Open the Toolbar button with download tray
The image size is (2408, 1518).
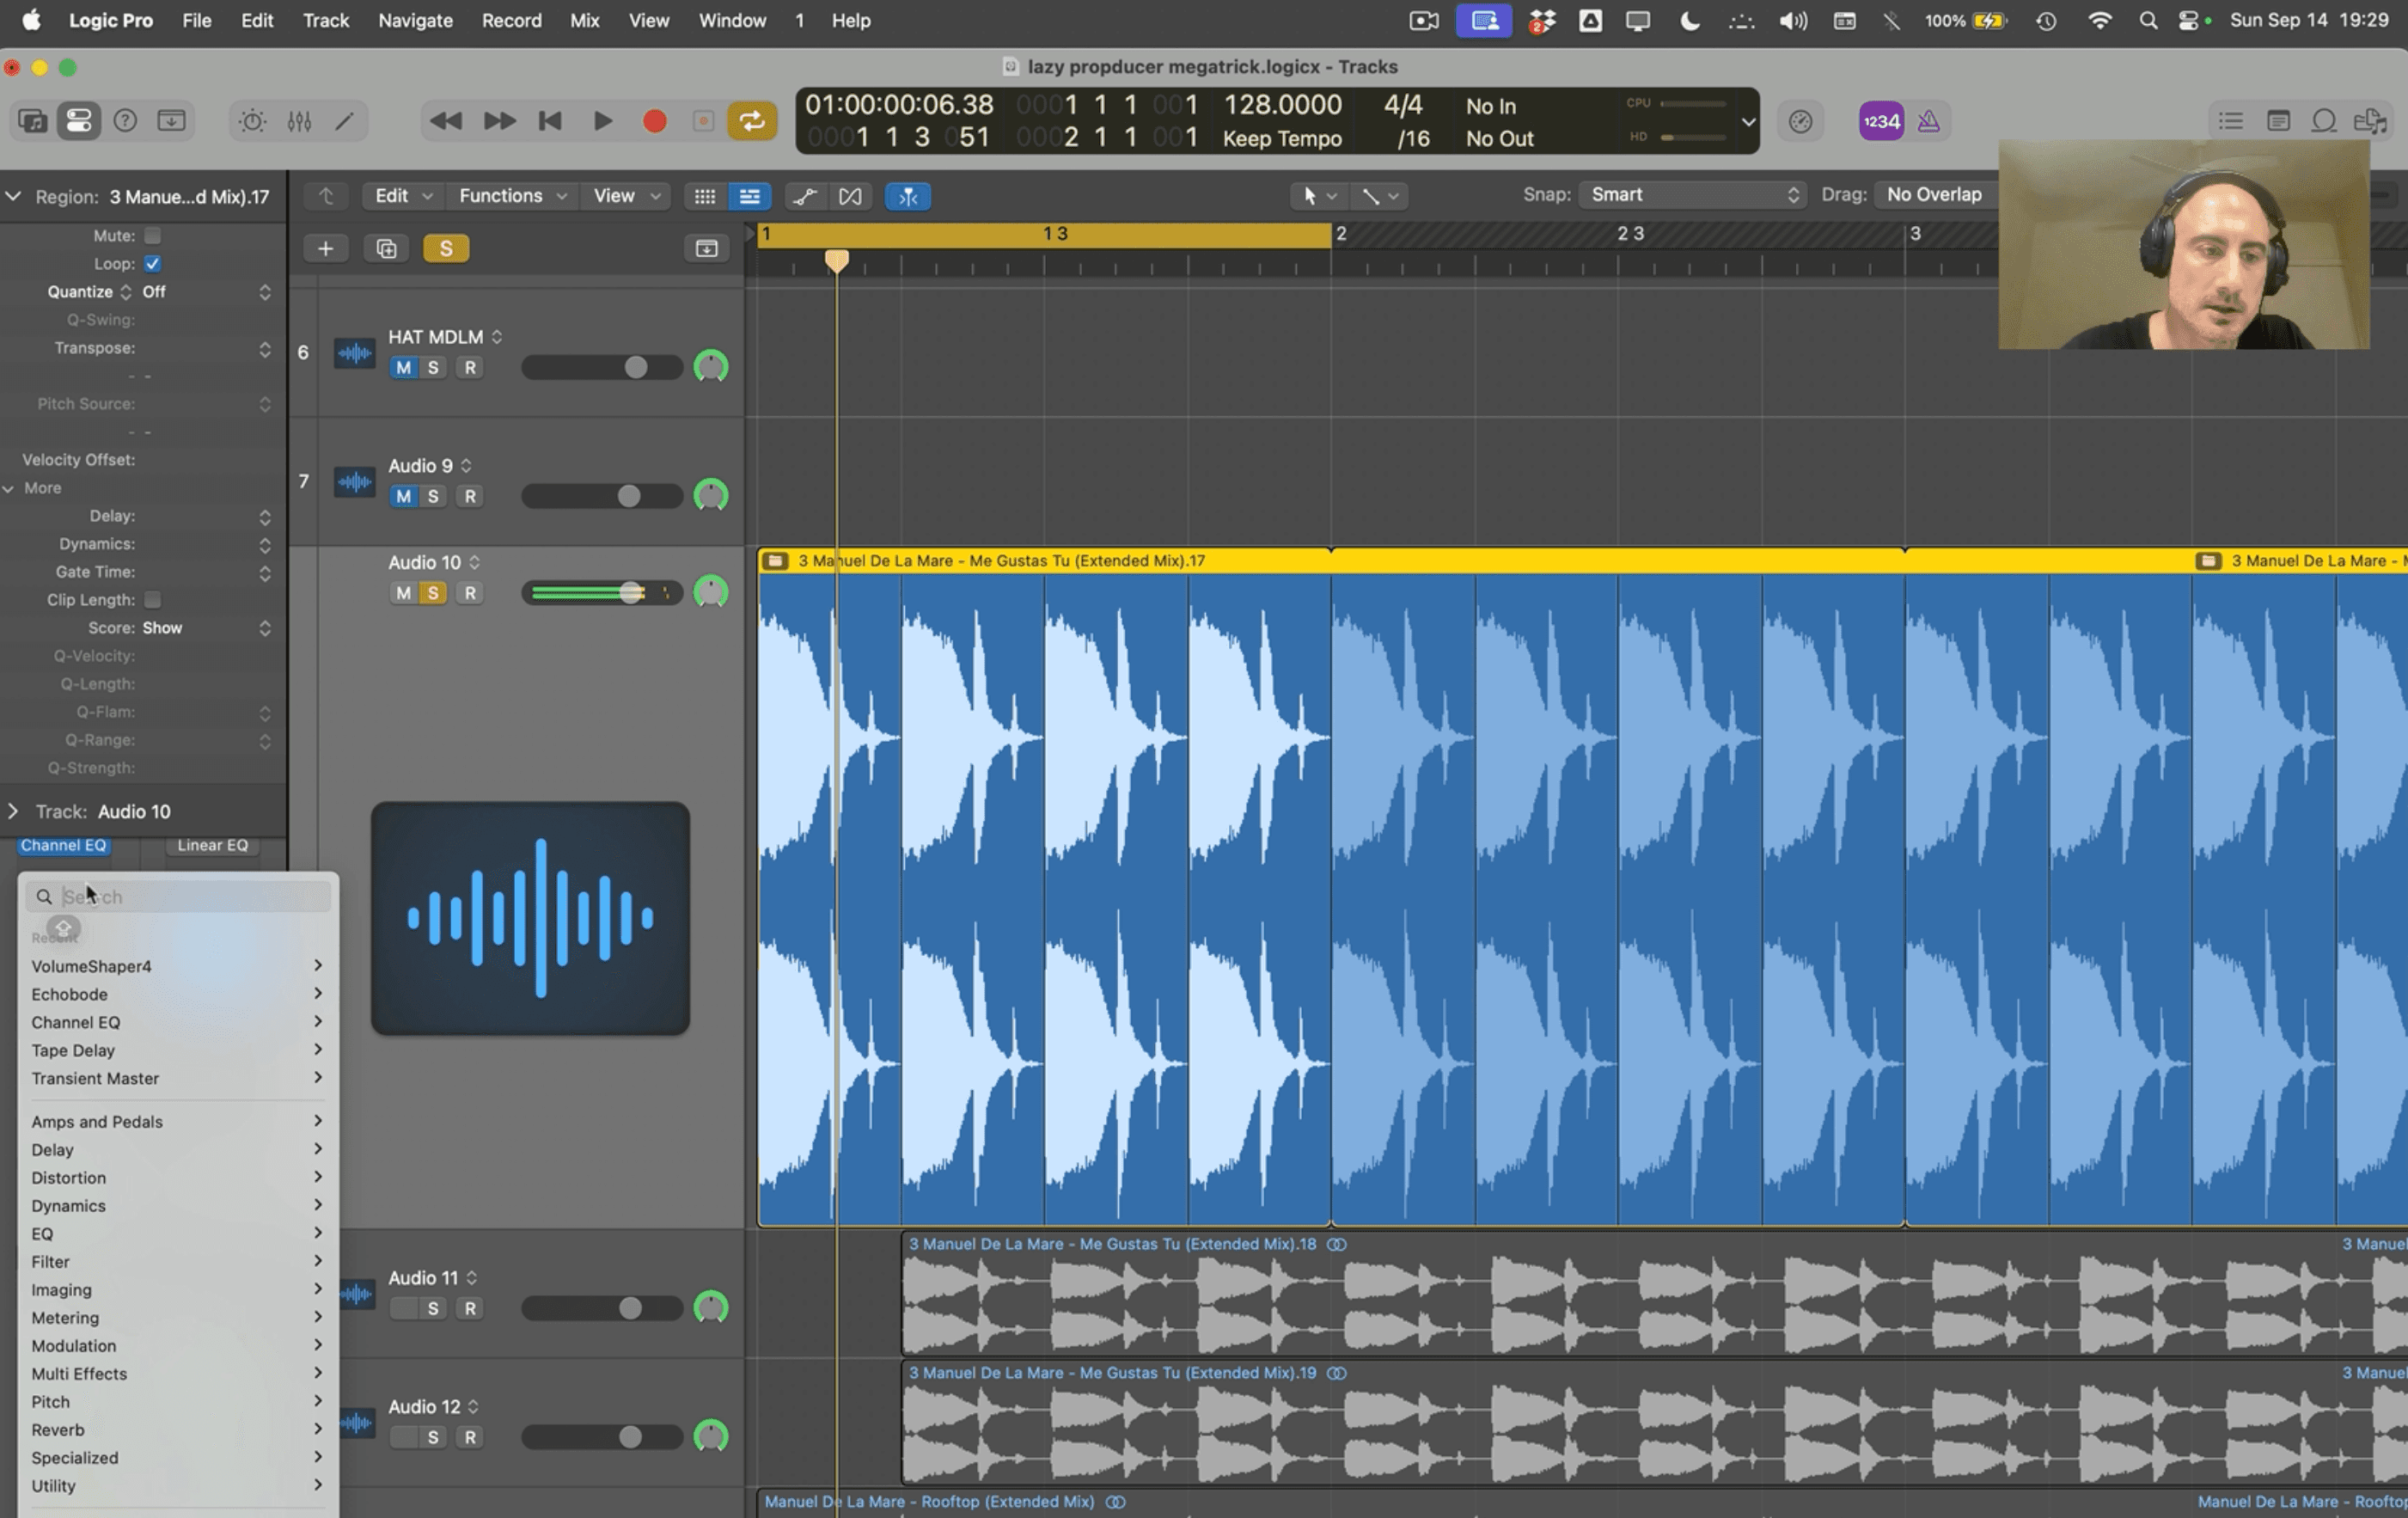pos(171,121)
